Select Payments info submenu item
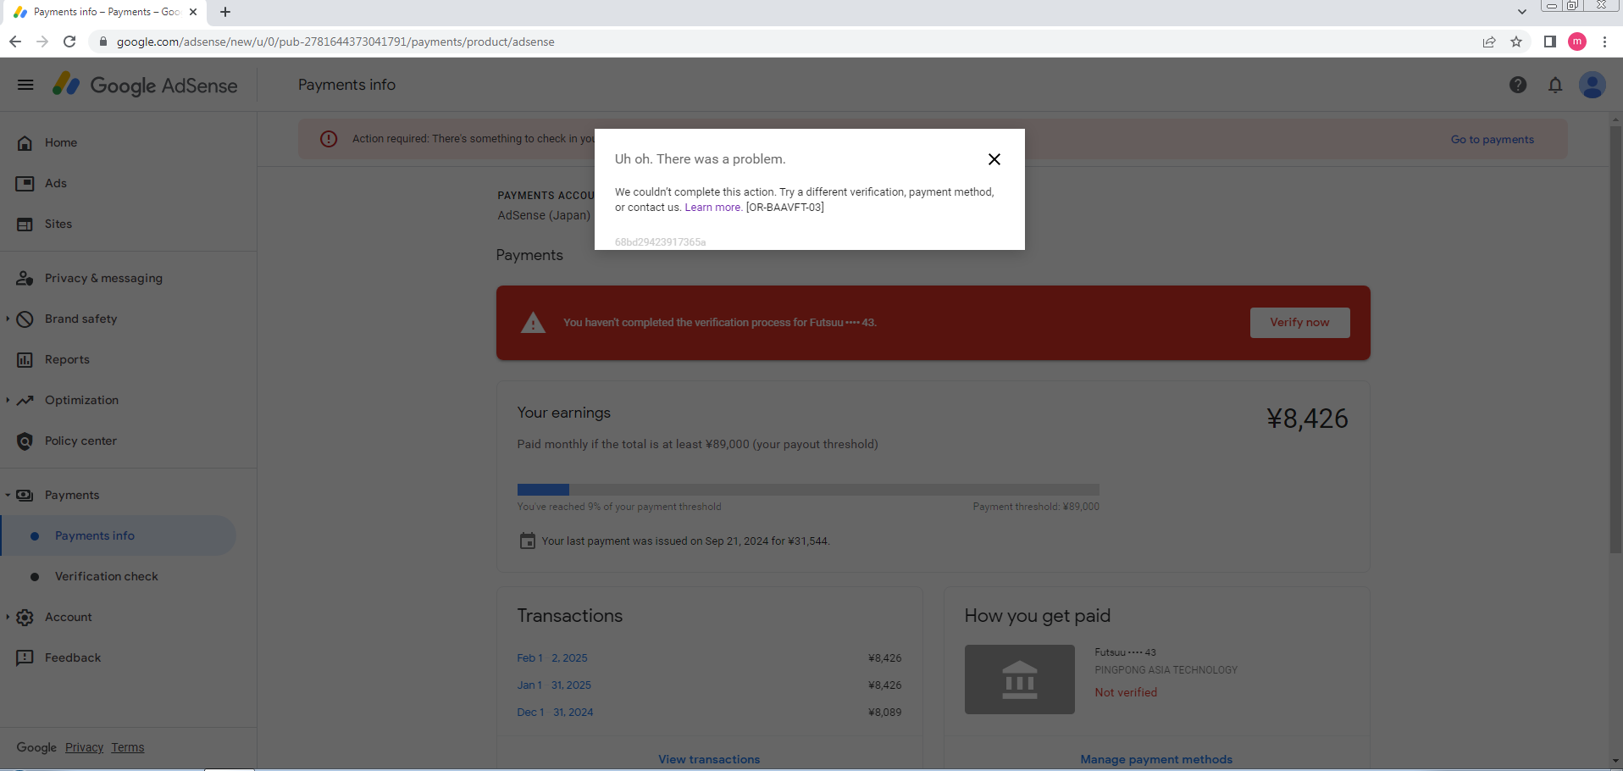 point(119,535)
